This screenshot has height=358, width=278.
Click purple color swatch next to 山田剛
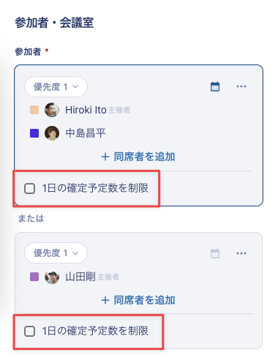pyautogui.click(x=34, y=277)
